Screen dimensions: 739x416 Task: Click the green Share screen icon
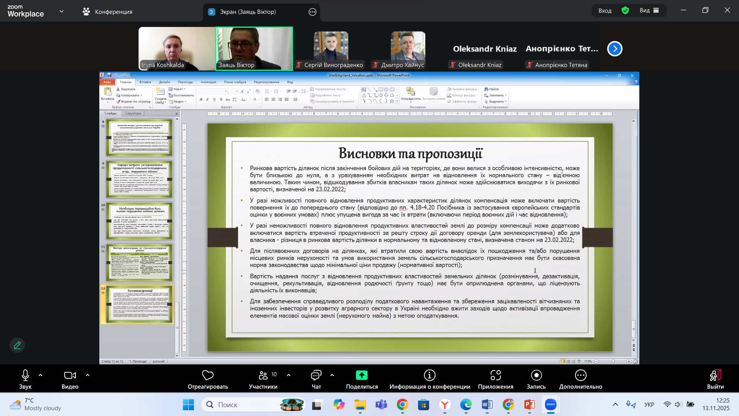click(361, 375)
